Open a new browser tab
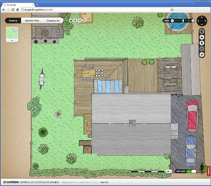Viewport: 211px width, 186px height. click(37, 5)
